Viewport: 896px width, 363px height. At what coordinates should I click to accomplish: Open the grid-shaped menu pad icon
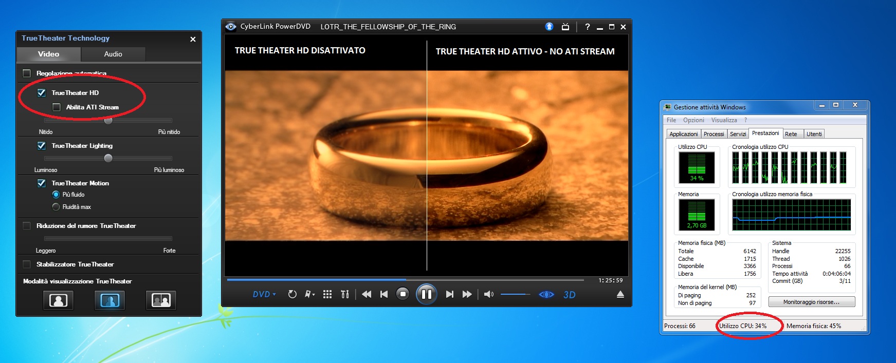click(x=327, y=294)
